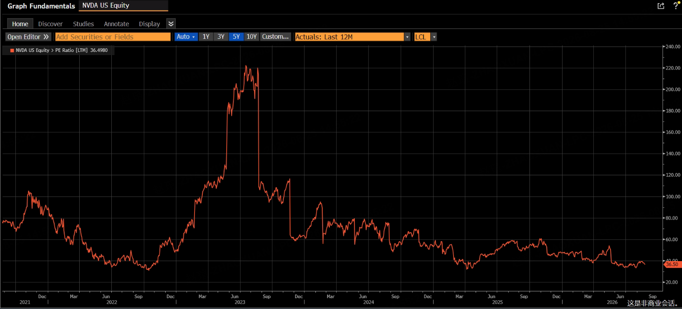Click the LCL currency field
Screen dimensions: 682x309
(x=422, y=37)
